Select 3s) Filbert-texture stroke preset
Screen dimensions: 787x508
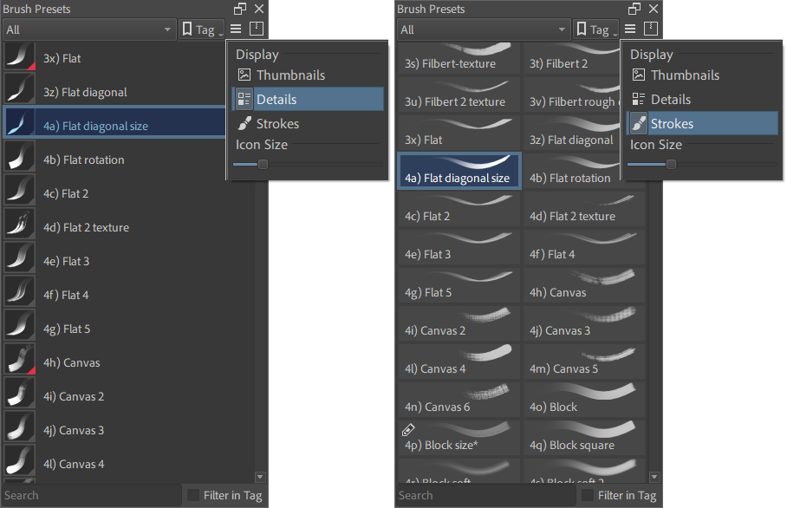(x=459, y=57)
